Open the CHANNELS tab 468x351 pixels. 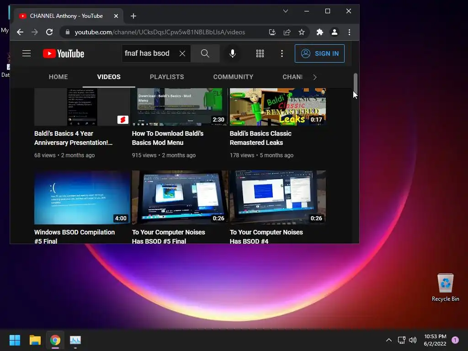coord(292,77)
